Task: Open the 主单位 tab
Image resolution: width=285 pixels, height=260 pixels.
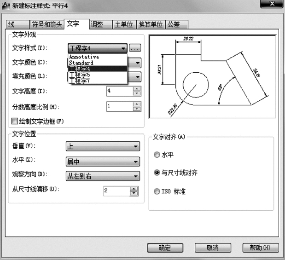Action: tap(124, 25)
